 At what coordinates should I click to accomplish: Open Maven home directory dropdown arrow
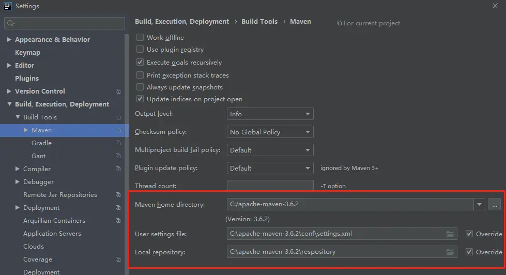pos(480,204)
